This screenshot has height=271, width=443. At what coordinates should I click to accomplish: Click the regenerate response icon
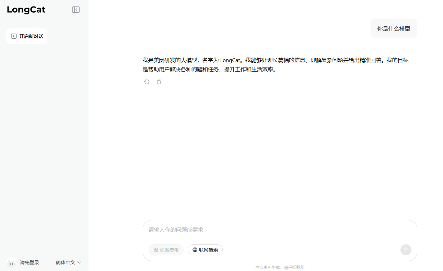[147, 82]
